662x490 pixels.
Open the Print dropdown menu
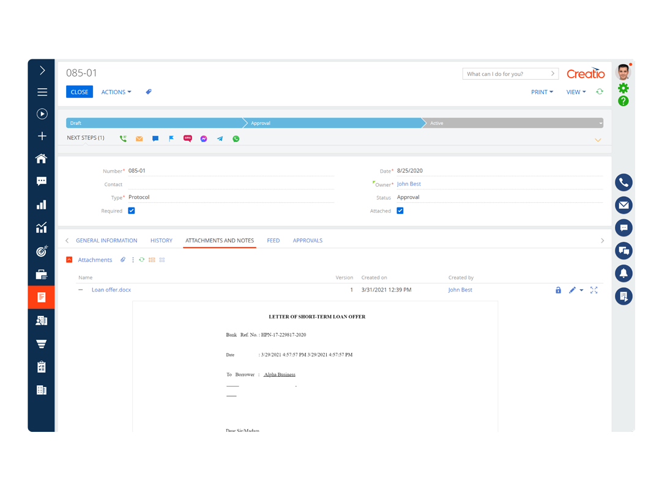pos(541,92)
